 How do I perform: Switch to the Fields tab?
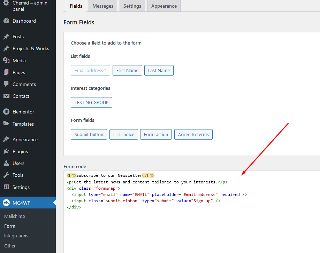click(76, 6)
